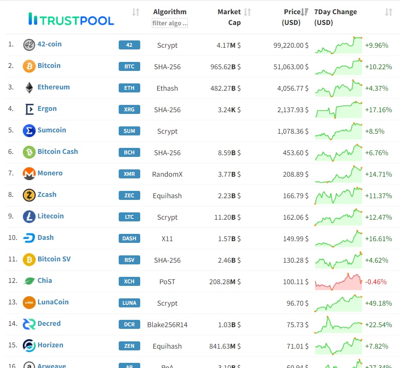Screen dimensions: 400x368
Task: Click the Chia 7-day red sparkline chart
Action: [x=338, y=282]
